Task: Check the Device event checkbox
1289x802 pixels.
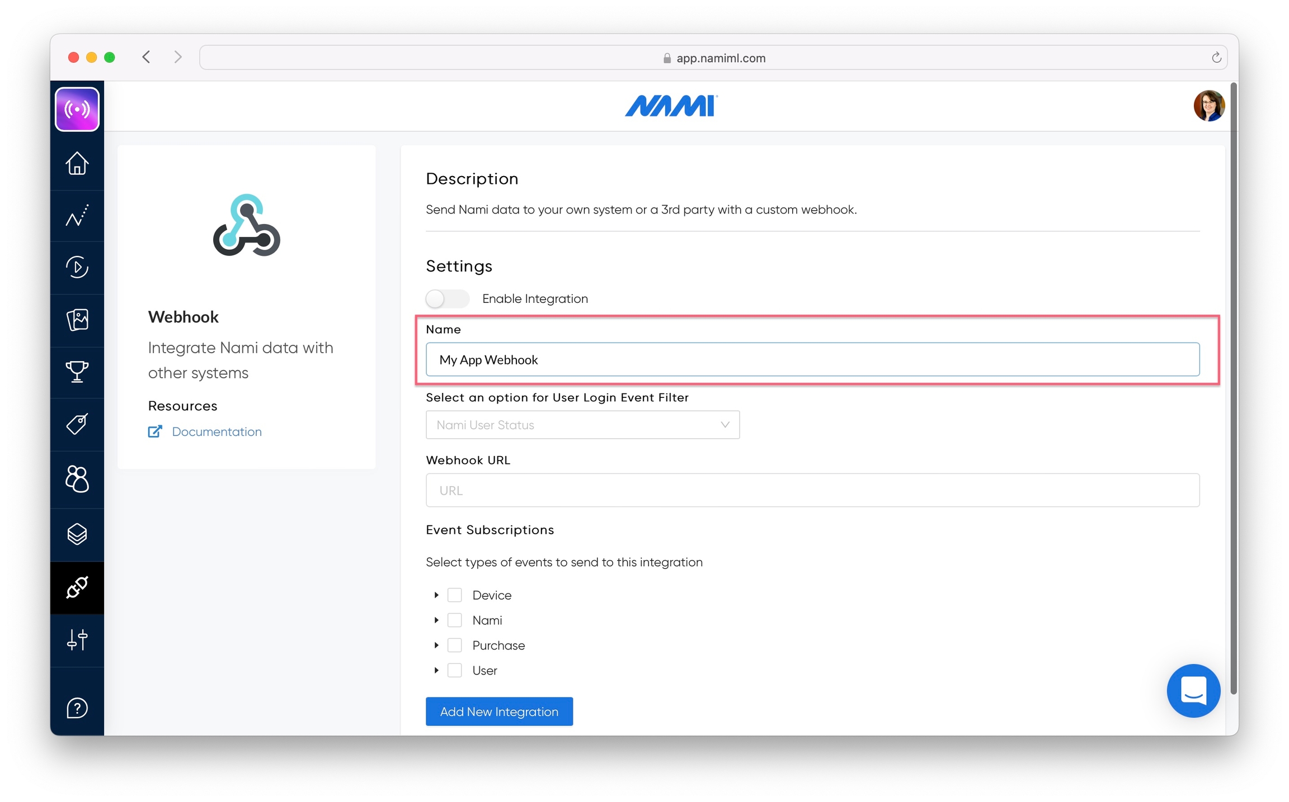Action: pos(455,595)
